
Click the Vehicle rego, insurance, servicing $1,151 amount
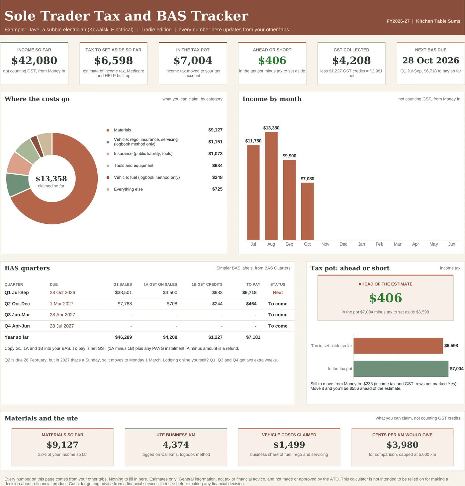pos(215,142)
